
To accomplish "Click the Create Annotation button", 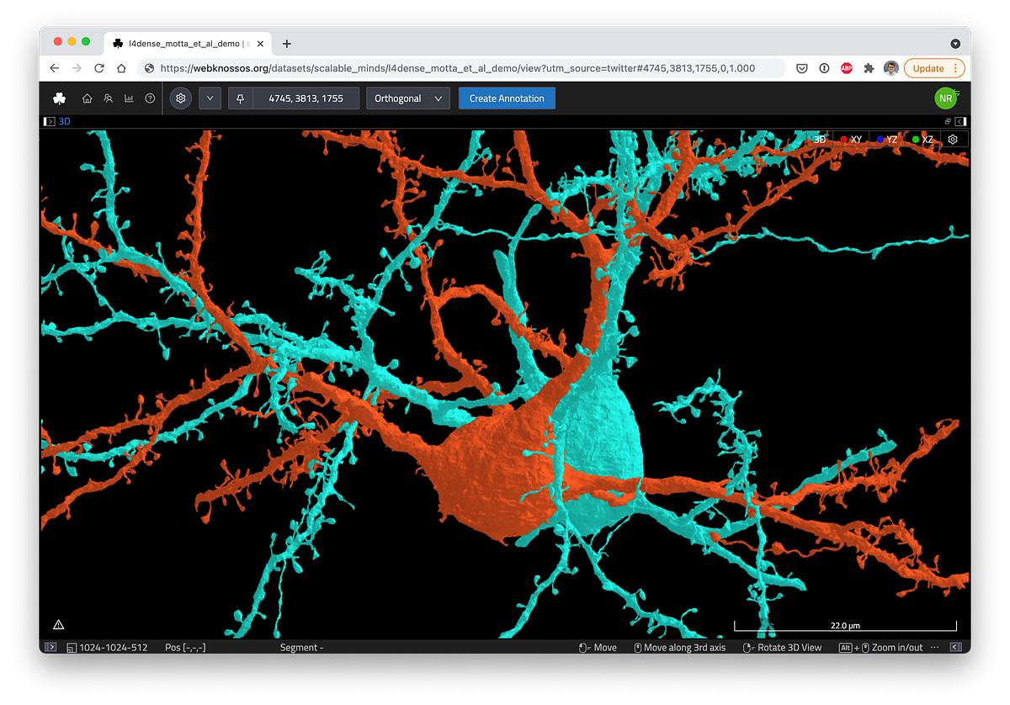I will tap(507, 98).
